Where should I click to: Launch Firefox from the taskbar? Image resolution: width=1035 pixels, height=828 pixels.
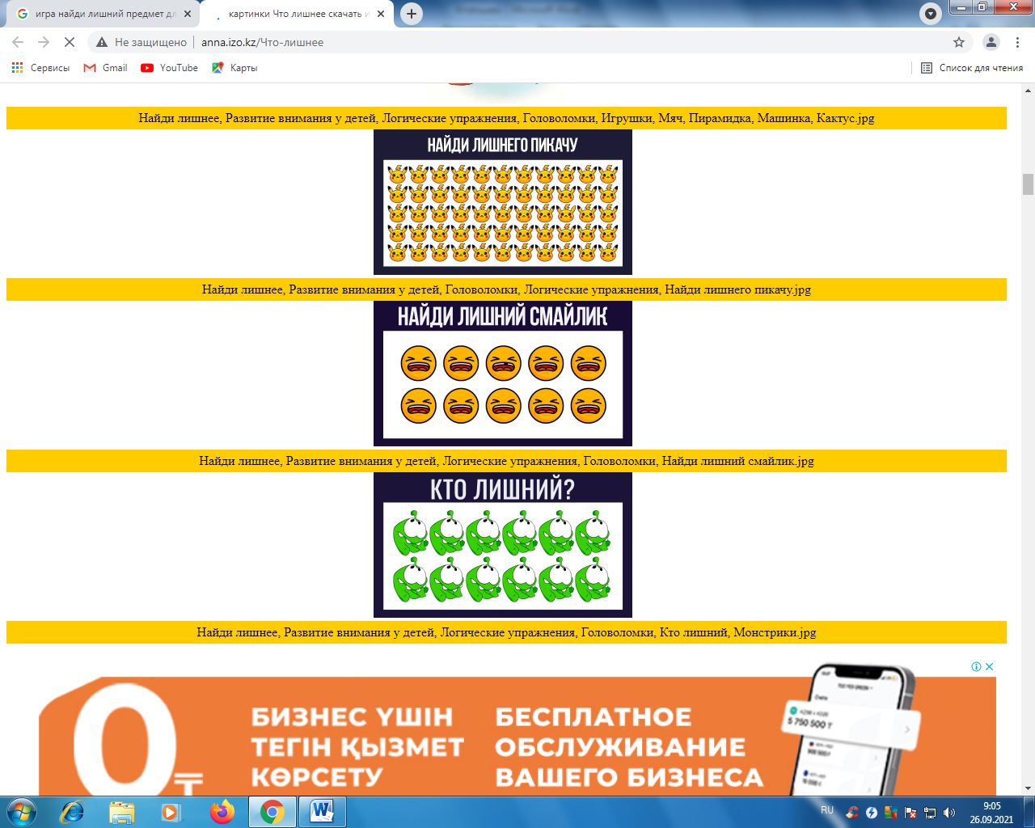[222, 812]
